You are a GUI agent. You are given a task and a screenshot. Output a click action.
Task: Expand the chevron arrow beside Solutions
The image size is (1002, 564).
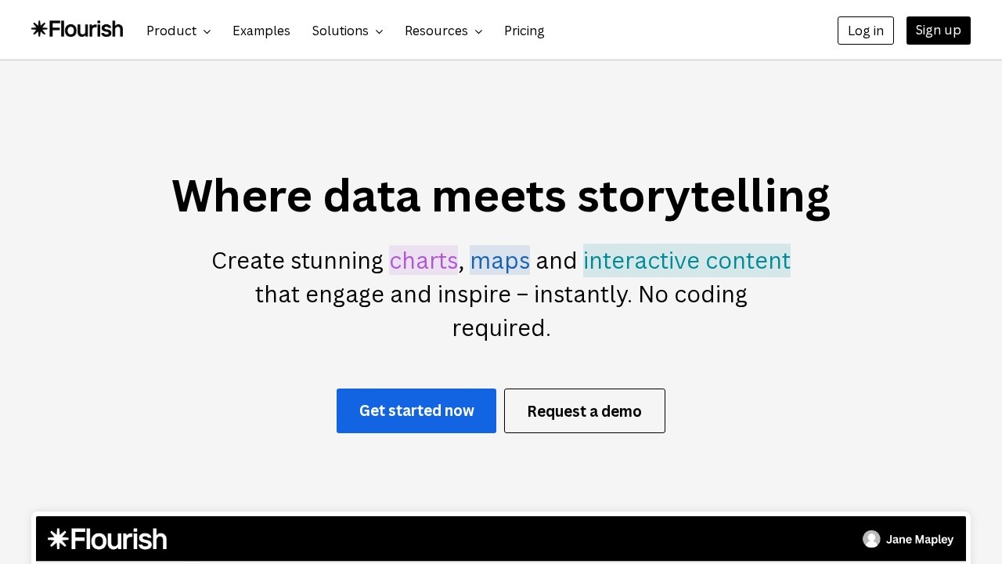[379, 31]
